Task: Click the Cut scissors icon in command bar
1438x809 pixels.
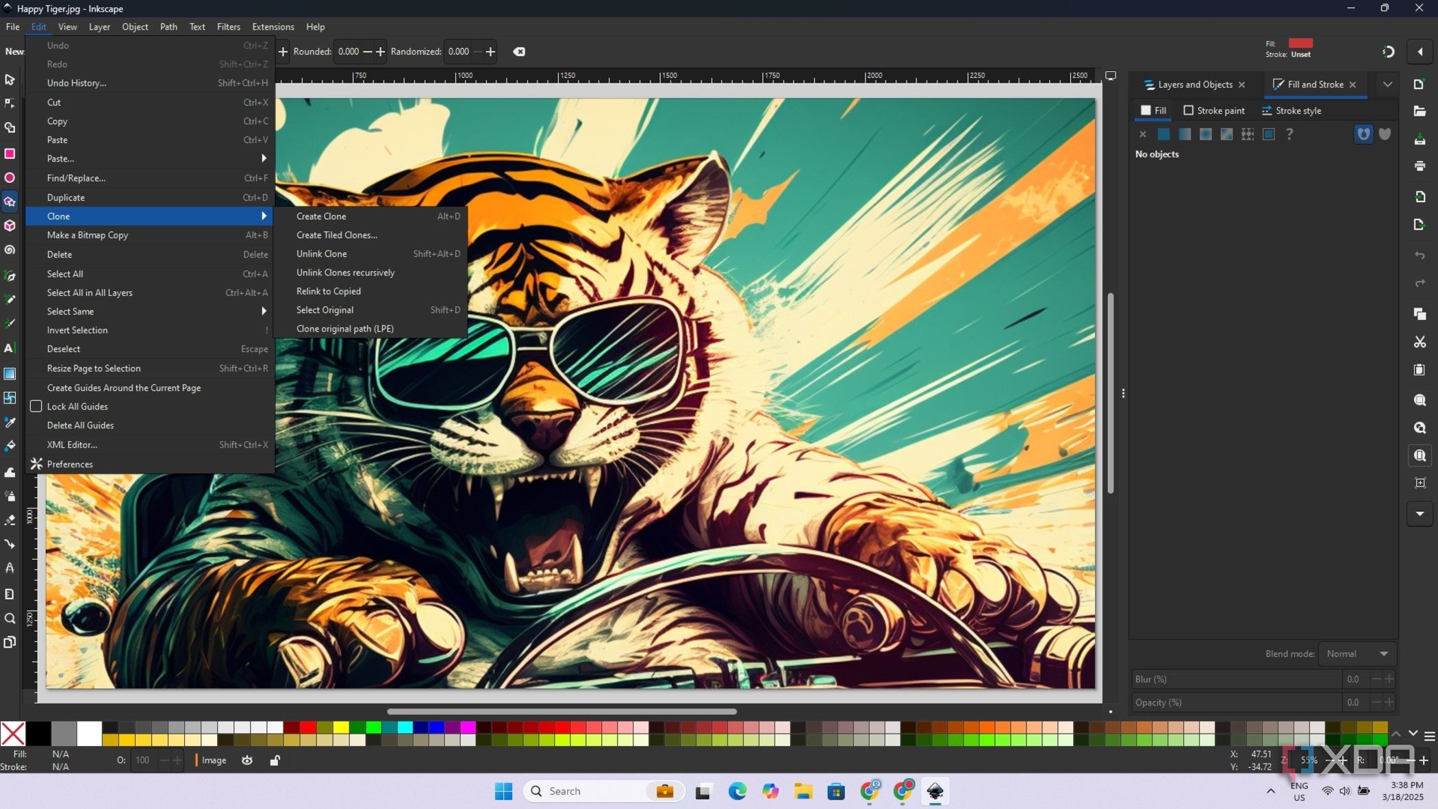Action: 1420,342
